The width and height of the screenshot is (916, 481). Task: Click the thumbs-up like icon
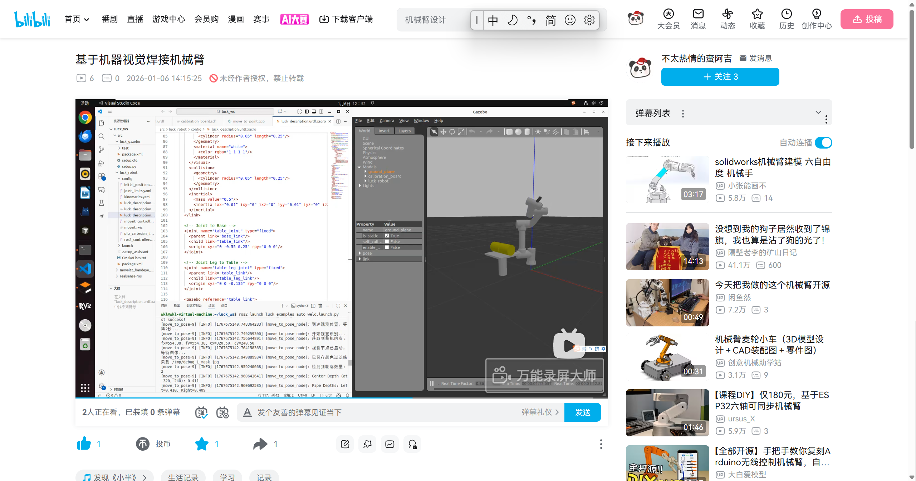[84, 444]
